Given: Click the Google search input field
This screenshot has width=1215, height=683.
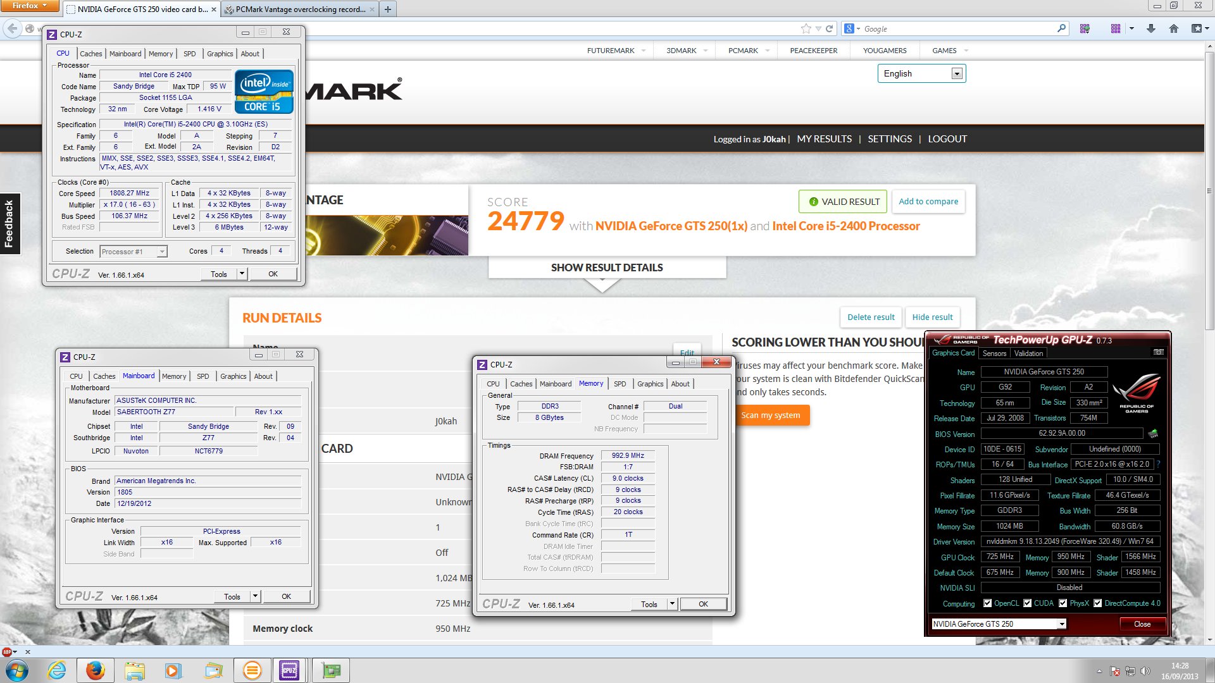Looking at the screenshot, I should tap(959, 28).
